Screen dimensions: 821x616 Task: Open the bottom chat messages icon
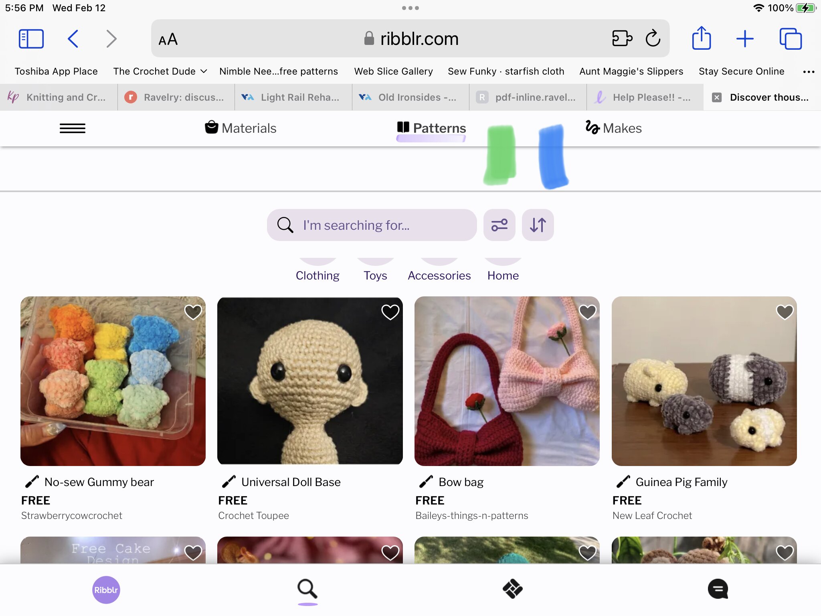click(x=718, y=589)
